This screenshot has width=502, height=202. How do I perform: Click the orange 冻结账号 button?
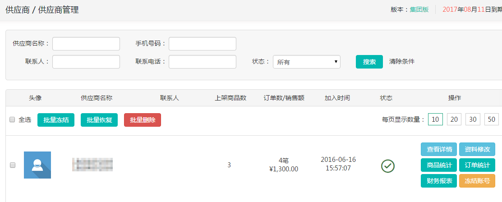pos(477,181)
